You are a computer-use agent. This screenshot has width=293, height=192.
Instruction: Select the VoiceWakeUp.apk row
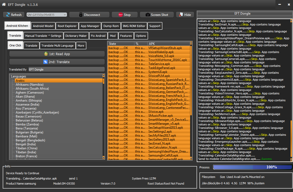[x=149, y=52]
